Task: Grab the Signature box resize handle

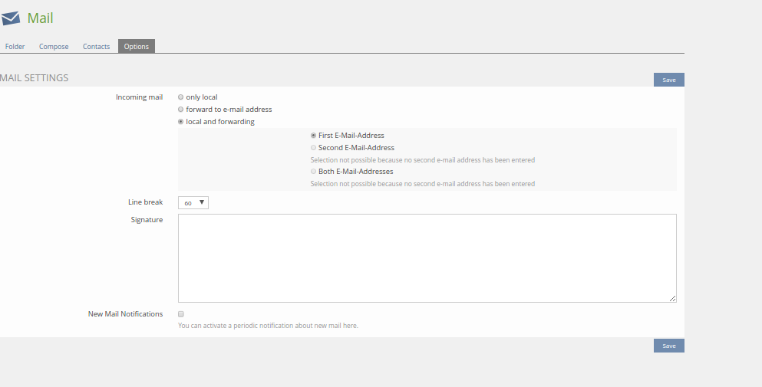Action: [672, 299]
